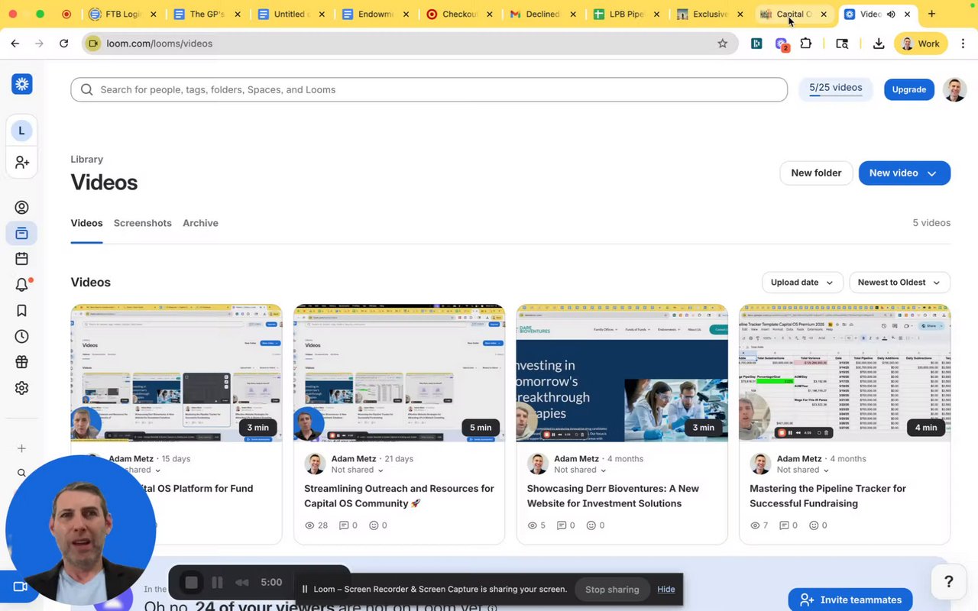
Task: Open the Settings gear icon in sidebar
Action: pos(21,388)
